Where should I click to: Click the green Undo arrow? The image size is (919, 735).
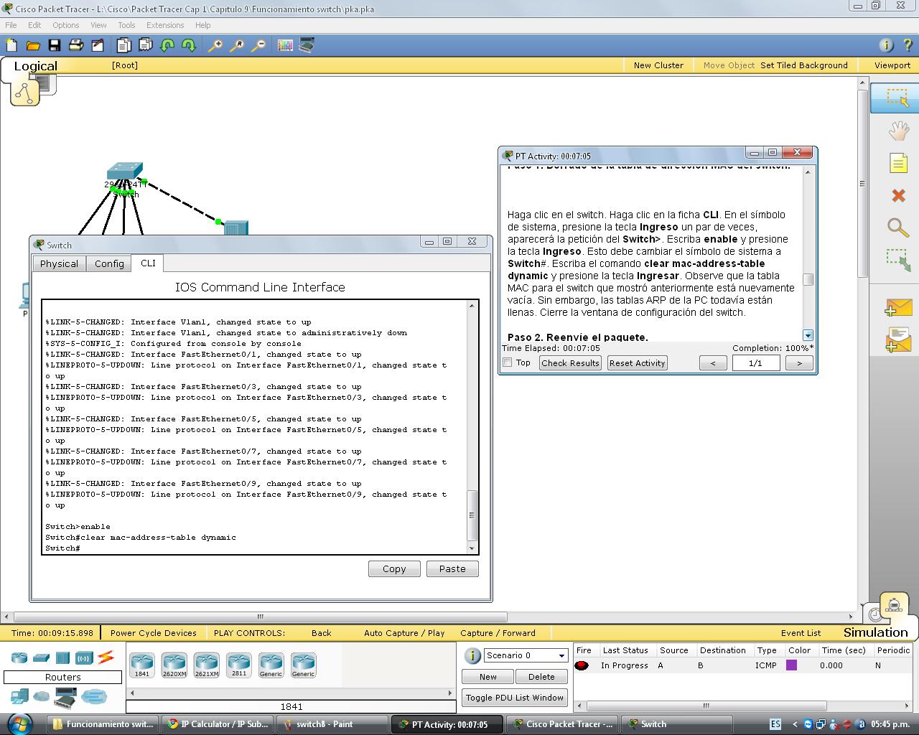coord(167,45)
